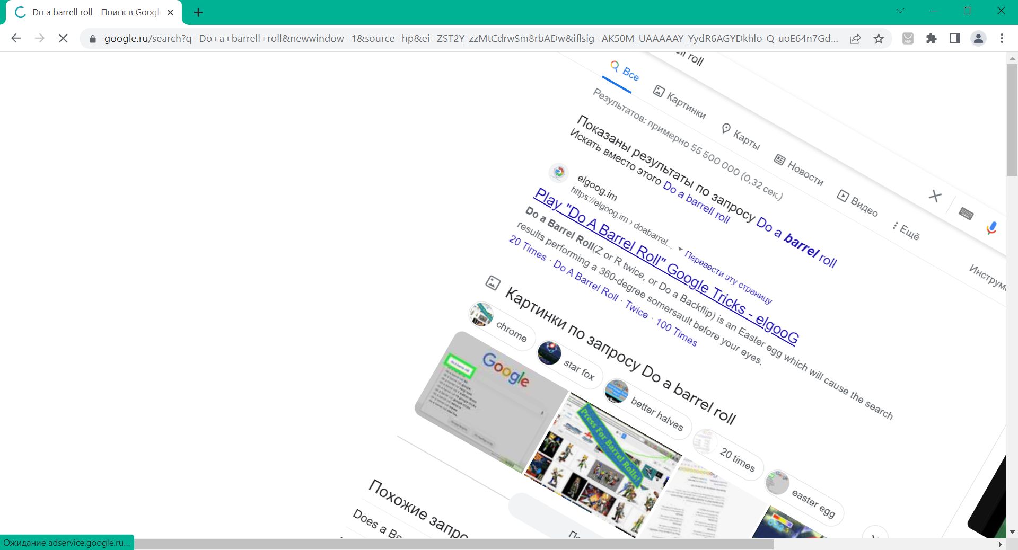This screenshot has width=1018, height=550.
Task: Select the 20 times filter chip
Action: (727, 454)
